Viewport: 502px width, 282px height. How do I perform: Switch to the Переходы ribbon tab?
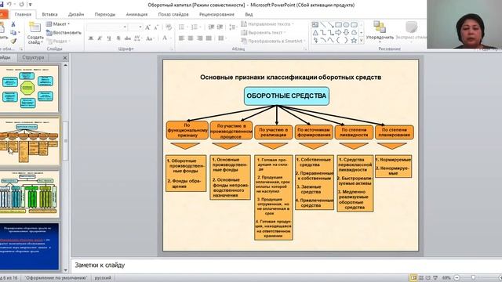104,14
